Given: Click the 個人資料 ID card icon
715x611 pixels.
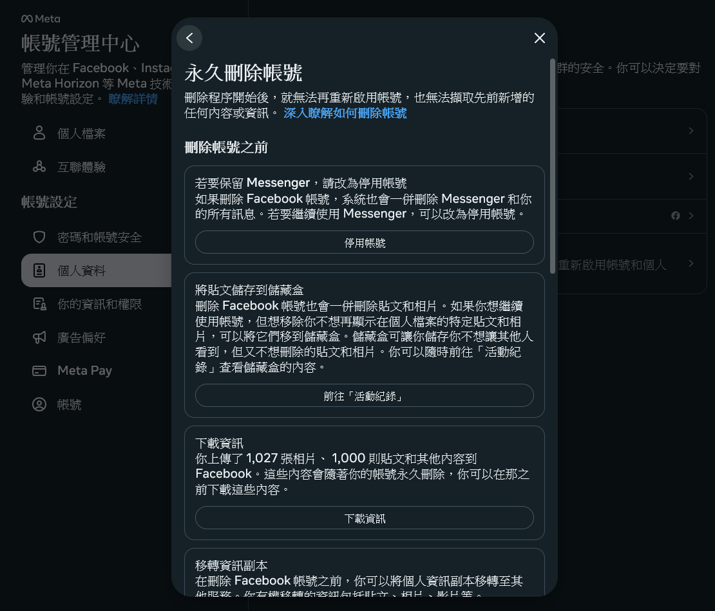Looking at the screenshot, I should coord(39,270).
